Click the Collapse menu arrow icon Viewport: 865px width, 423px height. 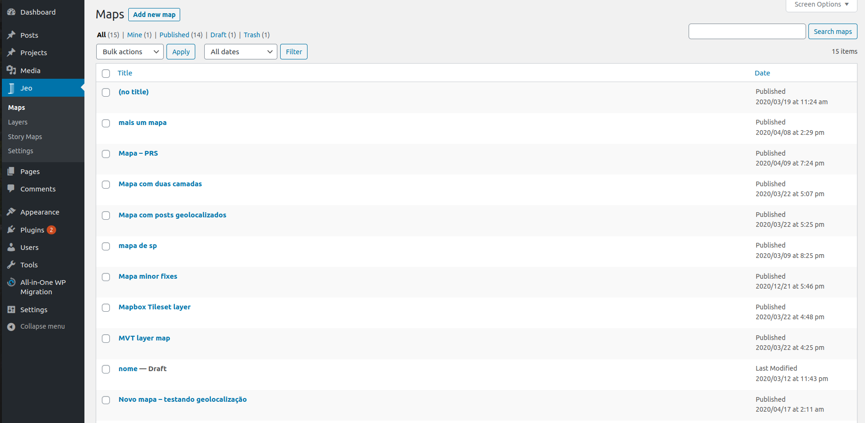[x=11, y=326]
